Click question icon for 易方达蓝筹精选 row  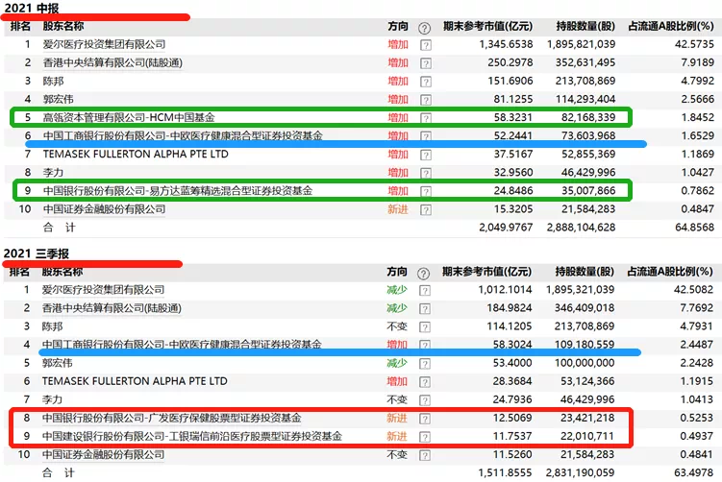point(426,191)
